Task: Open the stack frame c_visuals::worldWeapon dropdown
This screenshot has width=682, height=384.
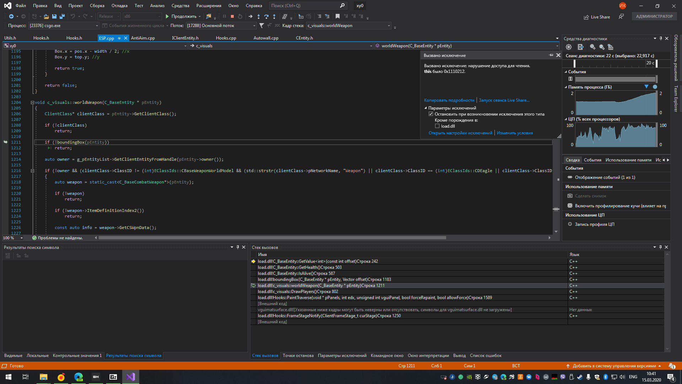Action: tap(389, 26)
